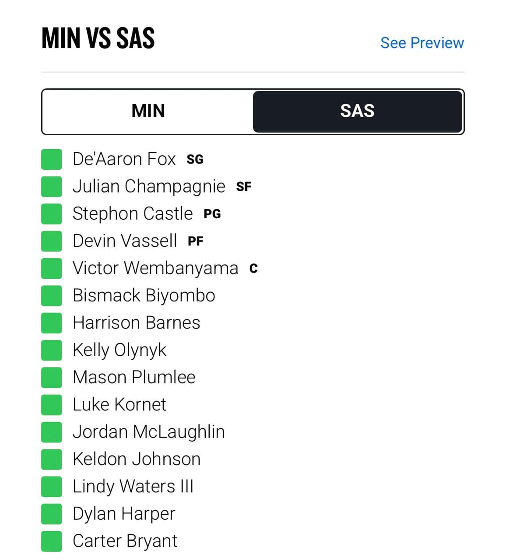Click green status square beside Devin Vassell

point(52,241)
